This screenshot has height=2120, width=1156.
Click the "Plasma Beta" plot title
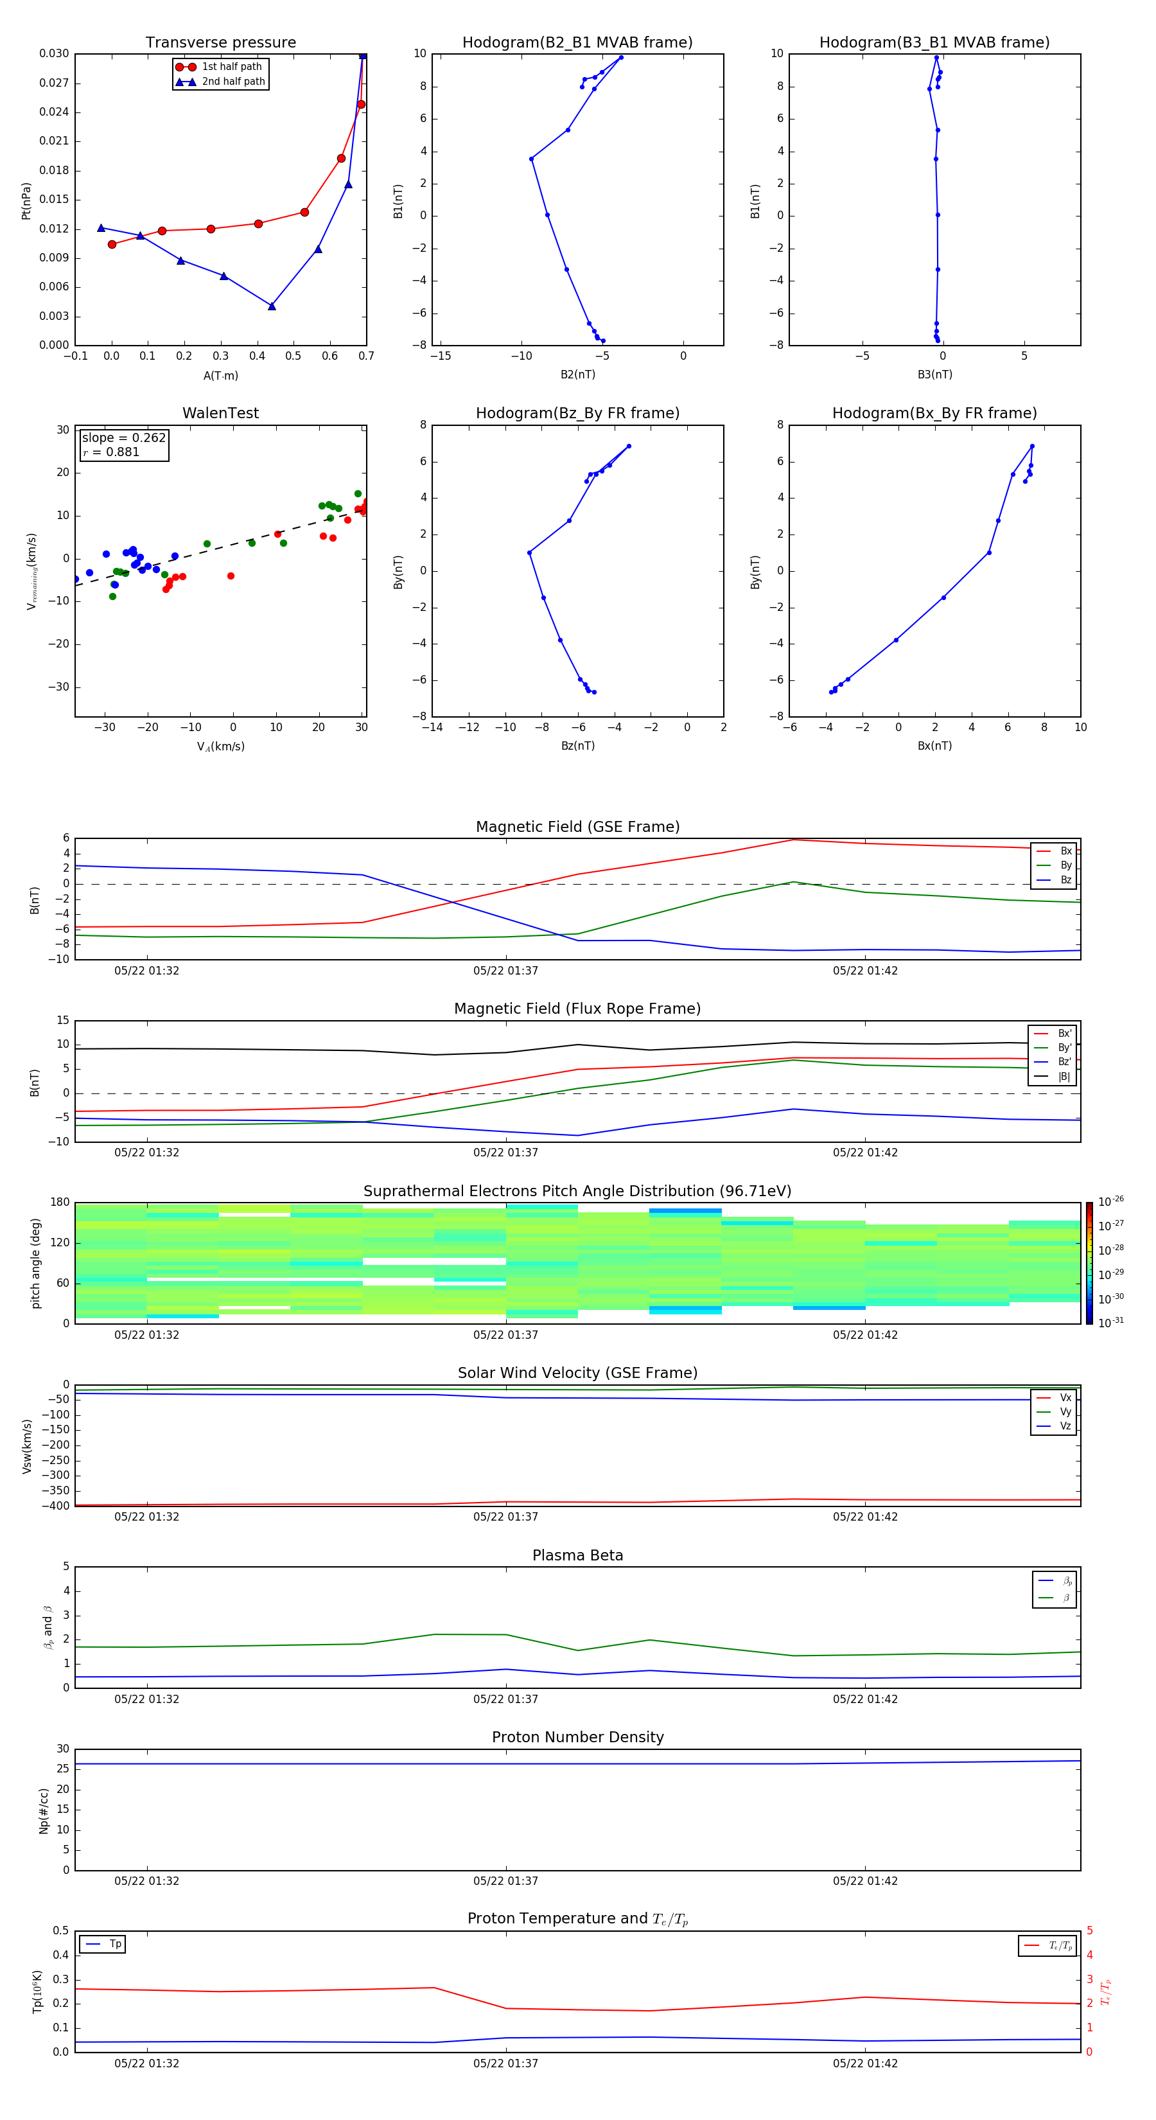pos(577,1555)
